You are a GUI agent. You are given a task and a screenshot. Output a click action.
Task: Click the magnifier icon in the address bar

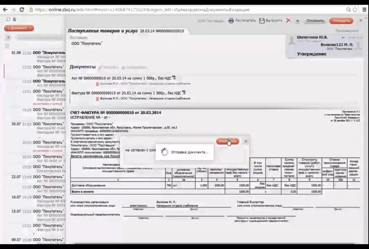[x=349, y=10]
